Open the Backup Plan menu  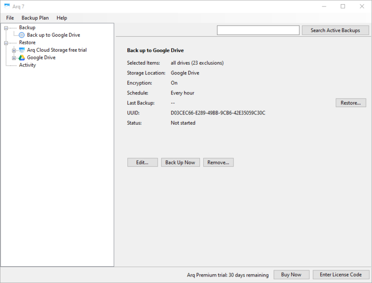point(34,18)
